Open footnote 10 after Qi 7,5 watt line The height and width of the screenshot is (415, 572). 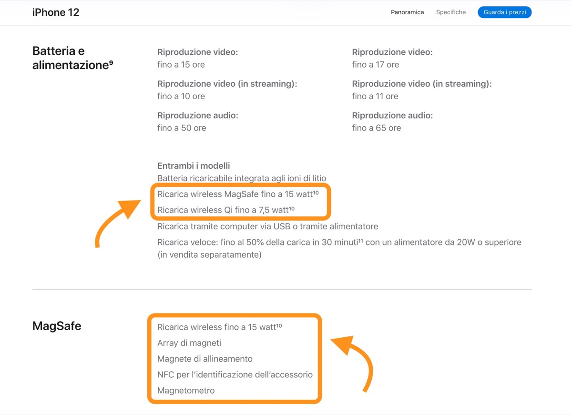[x=291, y=208]
